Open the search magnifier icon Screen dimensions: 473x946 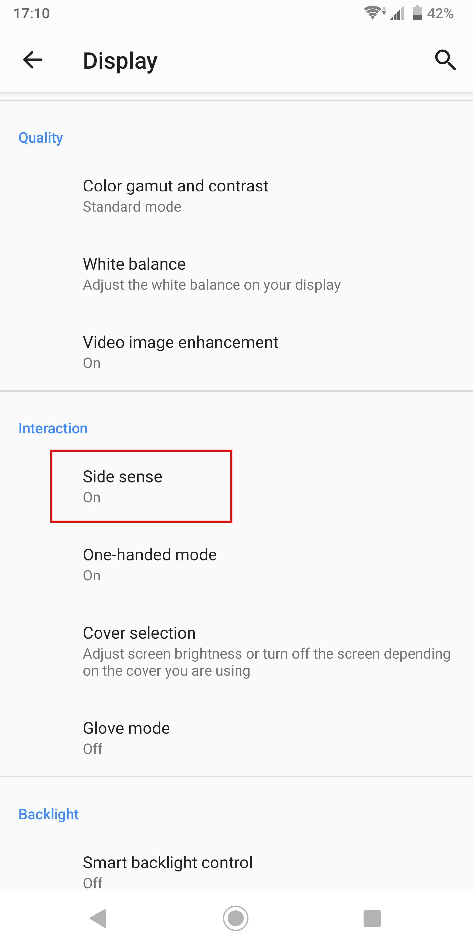(445, 60)
